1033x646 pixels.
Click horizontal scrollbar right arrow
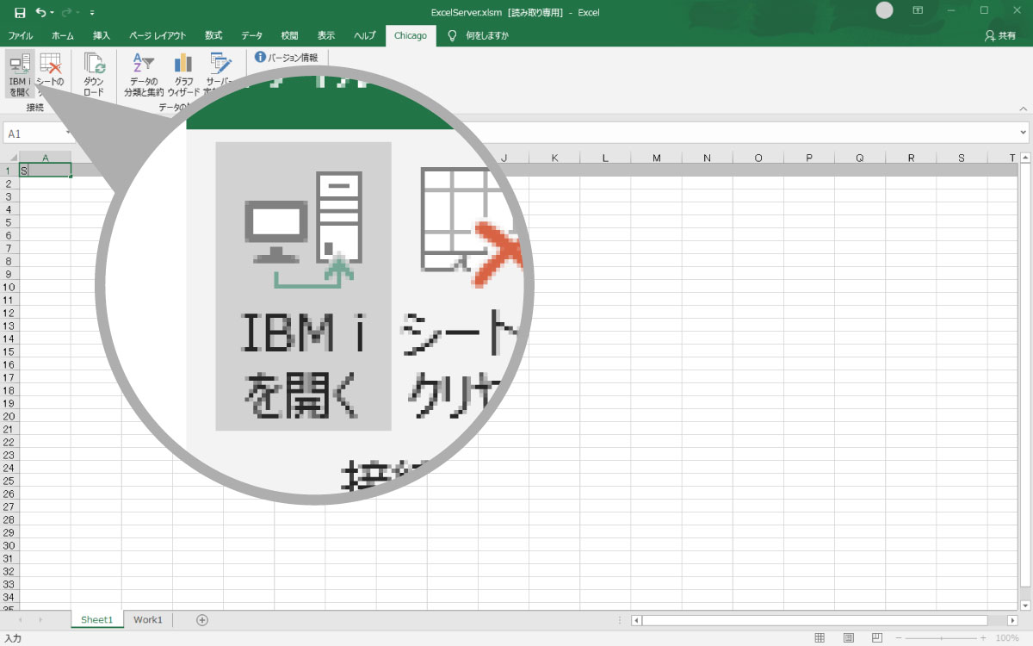coord(1012,619)
